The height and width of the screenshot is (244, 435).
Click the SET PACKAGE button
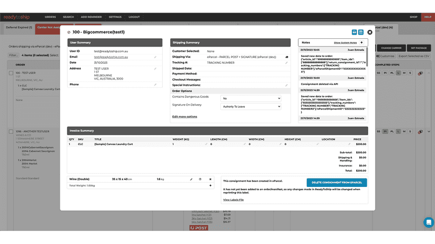pos(419,48)
